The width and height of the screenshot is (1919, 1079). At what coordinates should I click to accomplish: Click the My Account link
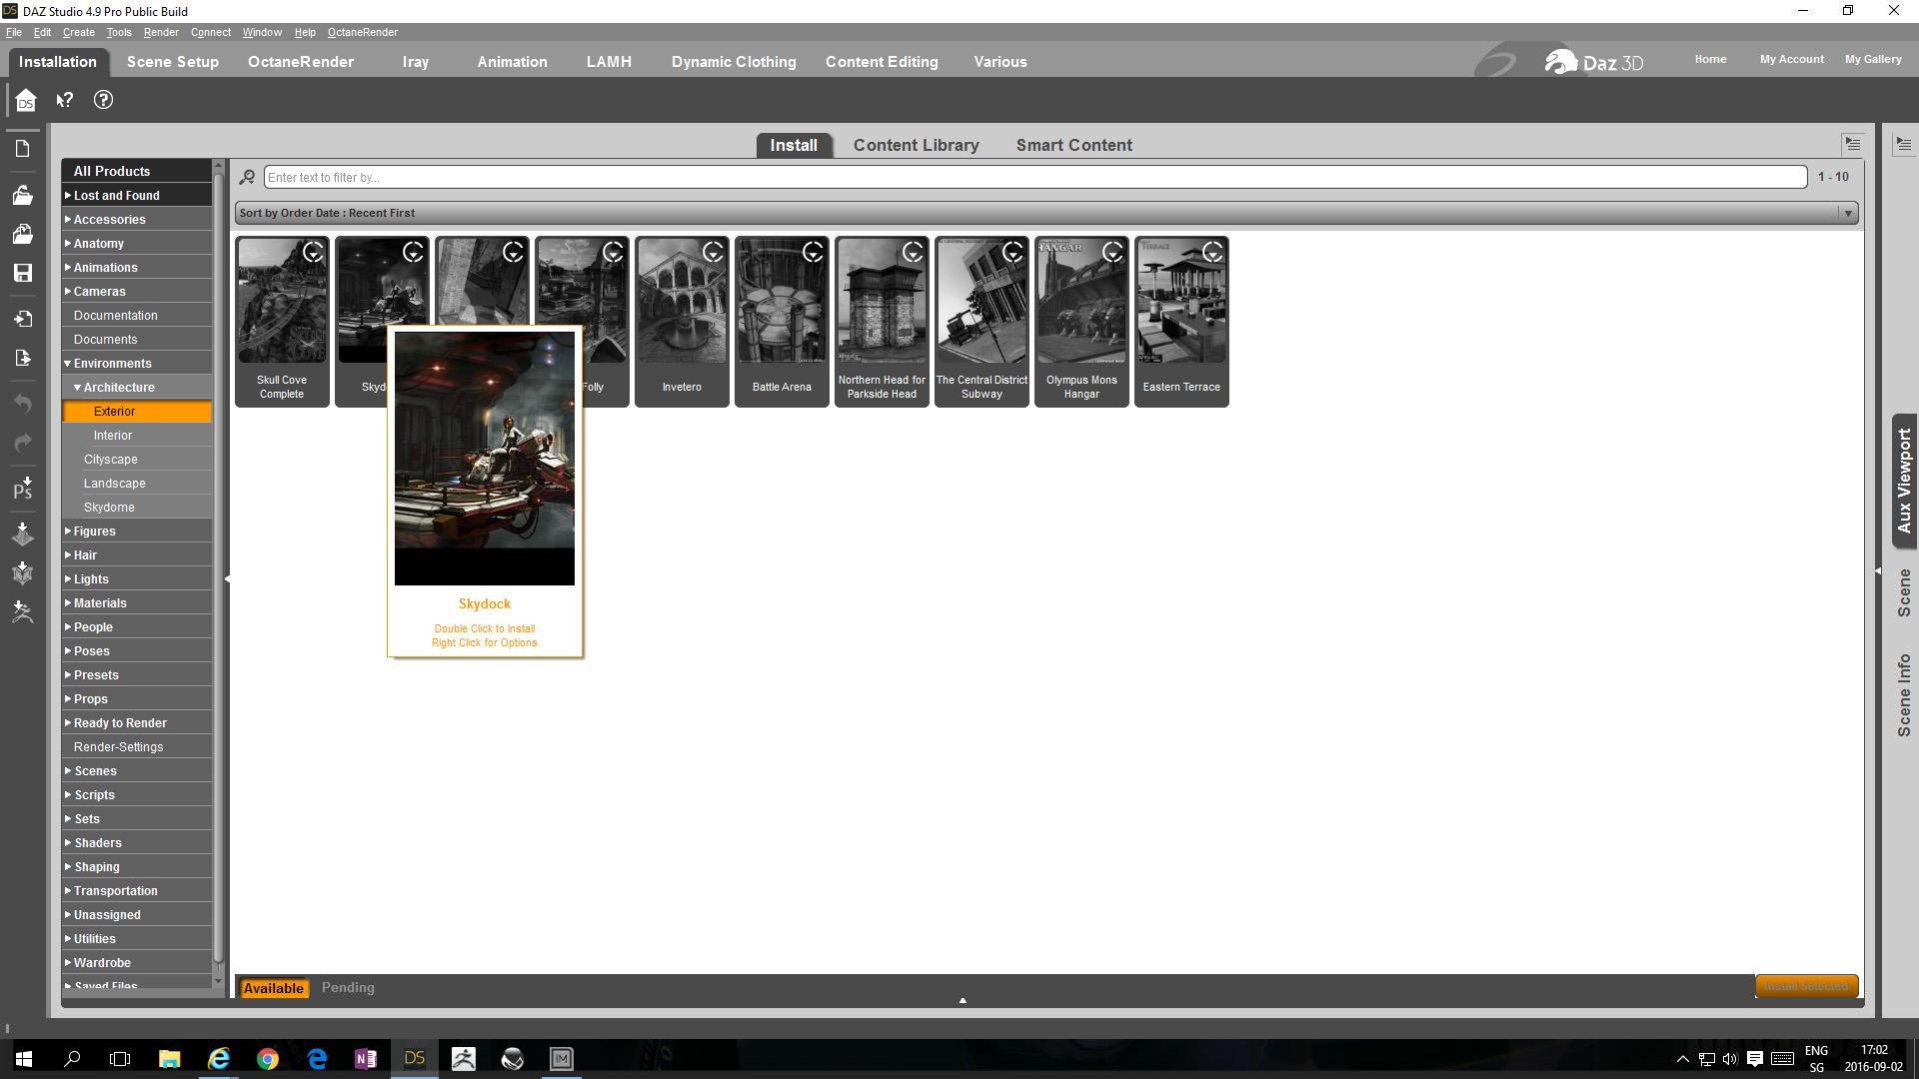[1791, 59]
